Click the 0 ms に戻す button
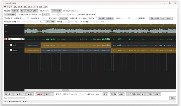This screenshot has width=181, height=106. click(x=51, y=22)
